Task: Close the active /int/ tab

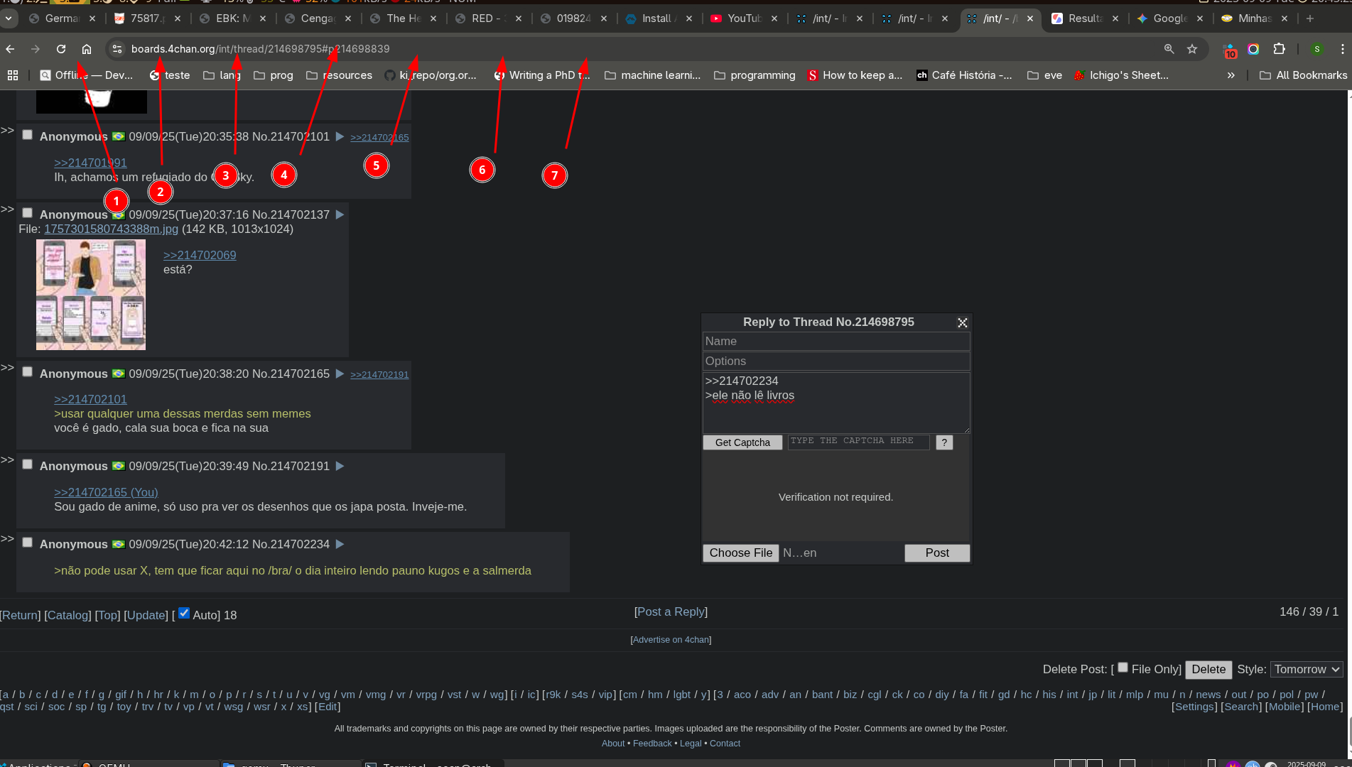Action: click(1030, 18)
